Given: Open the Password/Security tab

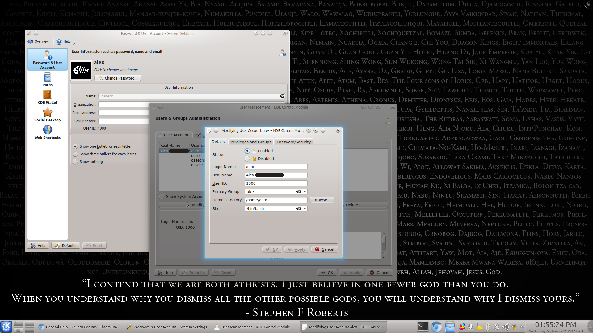Looking at the screenshot, I should pos(294,142).
